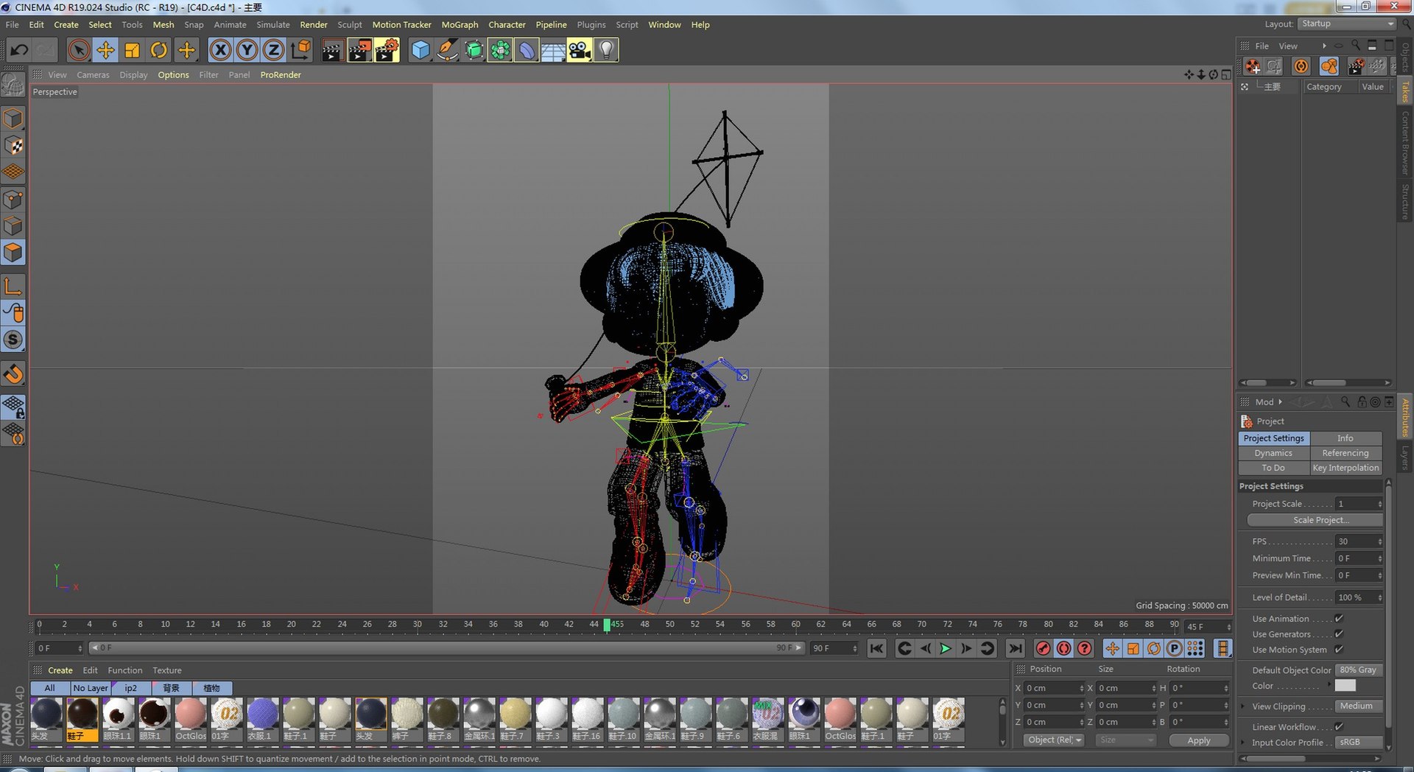1414x772 pixels.
Task: Select the Move tool in toolbar
Action: (105, 50)
